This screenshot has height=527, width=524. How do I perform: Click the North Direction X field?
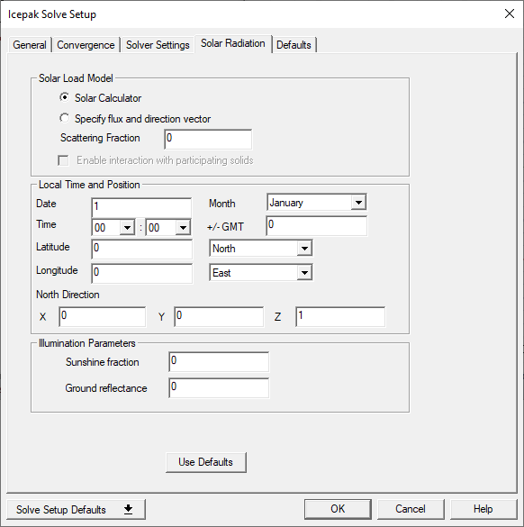point(103,316)
